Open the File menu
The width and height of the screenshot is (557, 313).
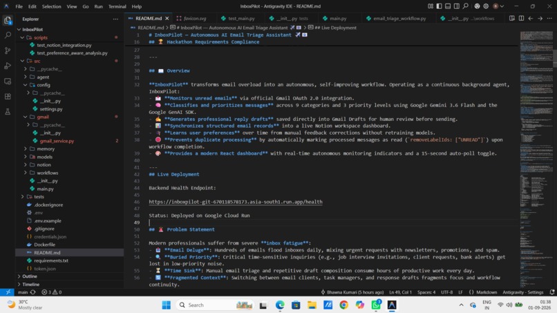[x=19, y=6]
